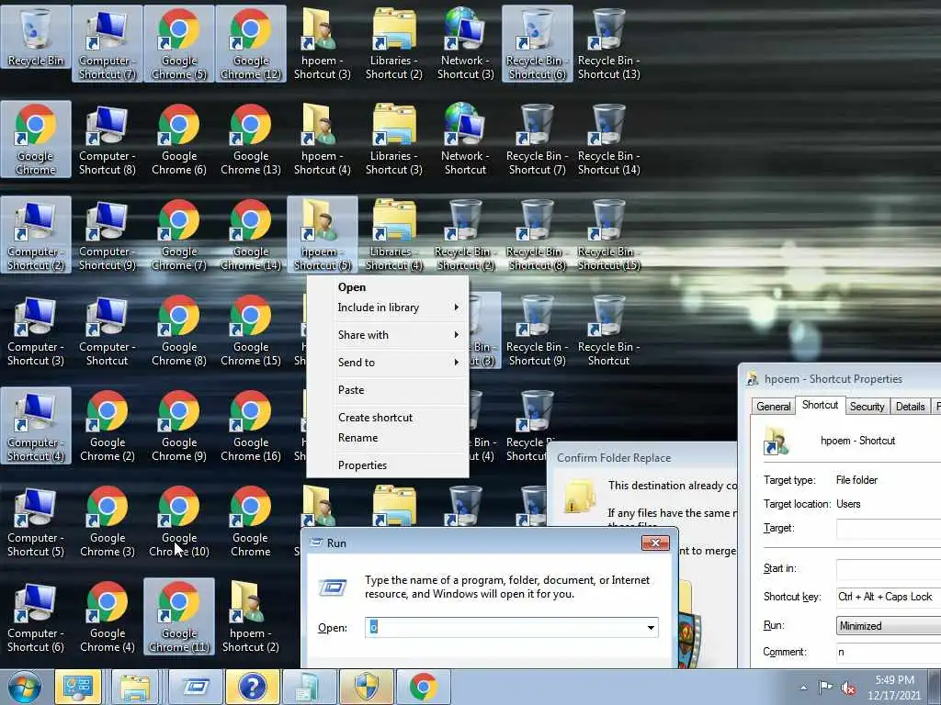Image resolution: width=941 pixels, height=705 pixels.
Task: Show hidden tray icons arrow
Action: point(803,688)
